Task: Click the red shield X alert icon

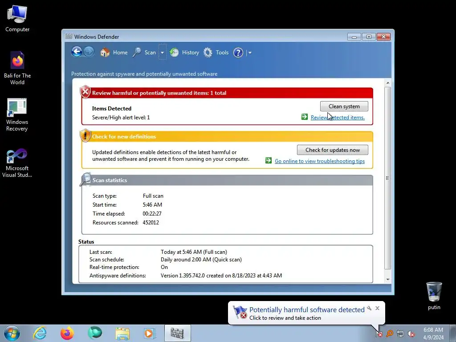Action: tap(85, 92)
